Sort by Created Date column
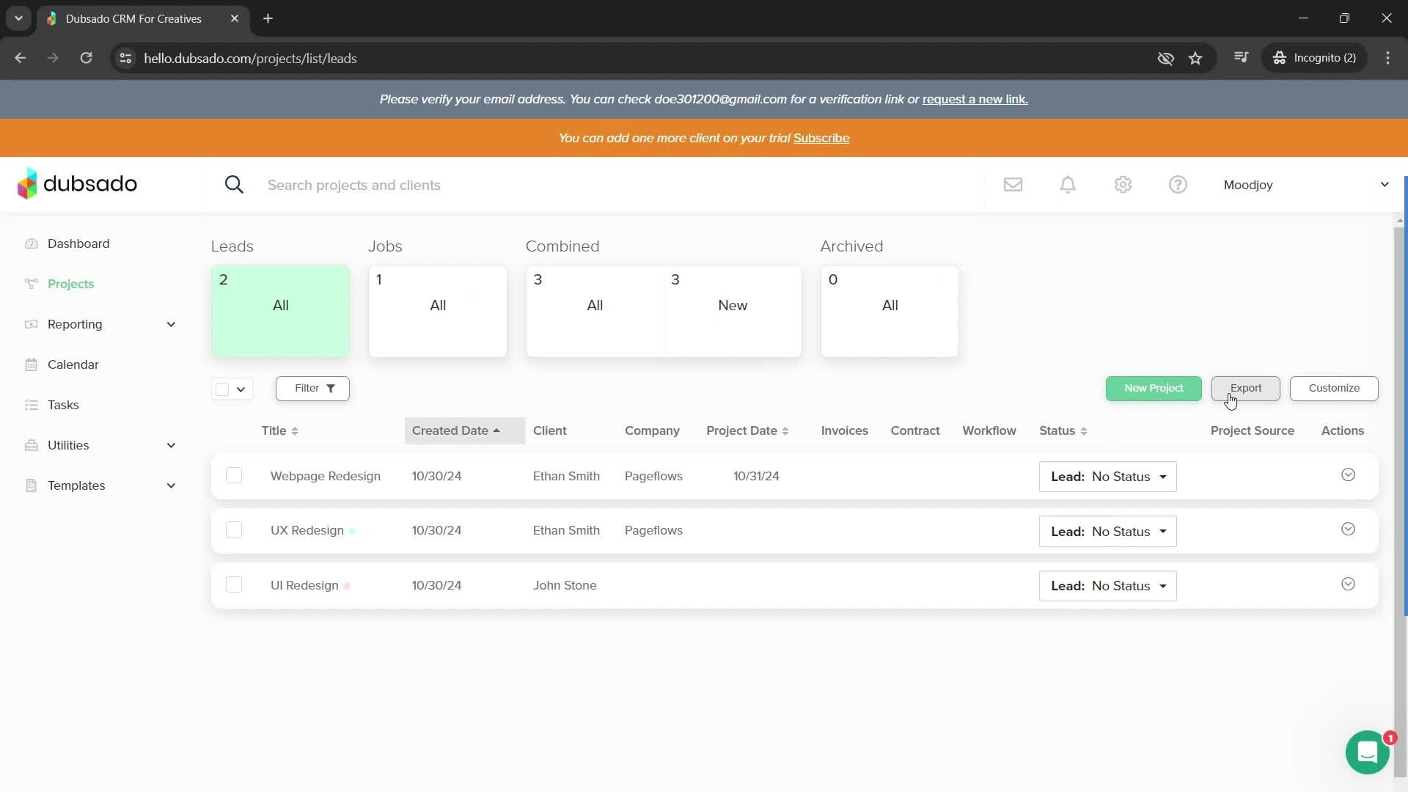 (x=465, y=430)
